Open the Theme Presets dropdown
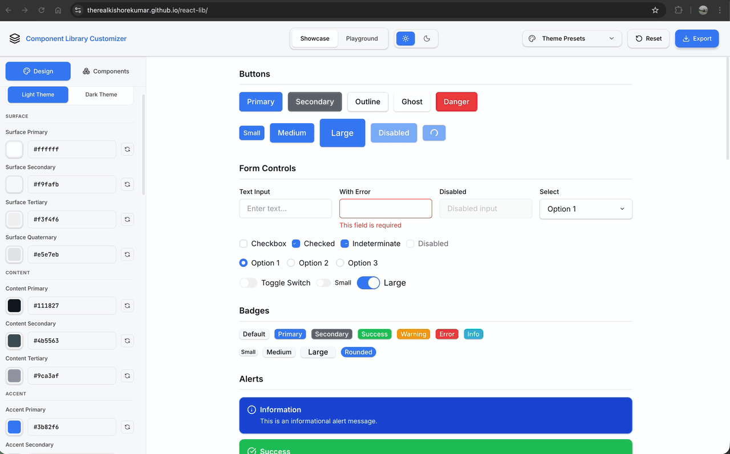The image size is (730, 454). tap(571, 39)
